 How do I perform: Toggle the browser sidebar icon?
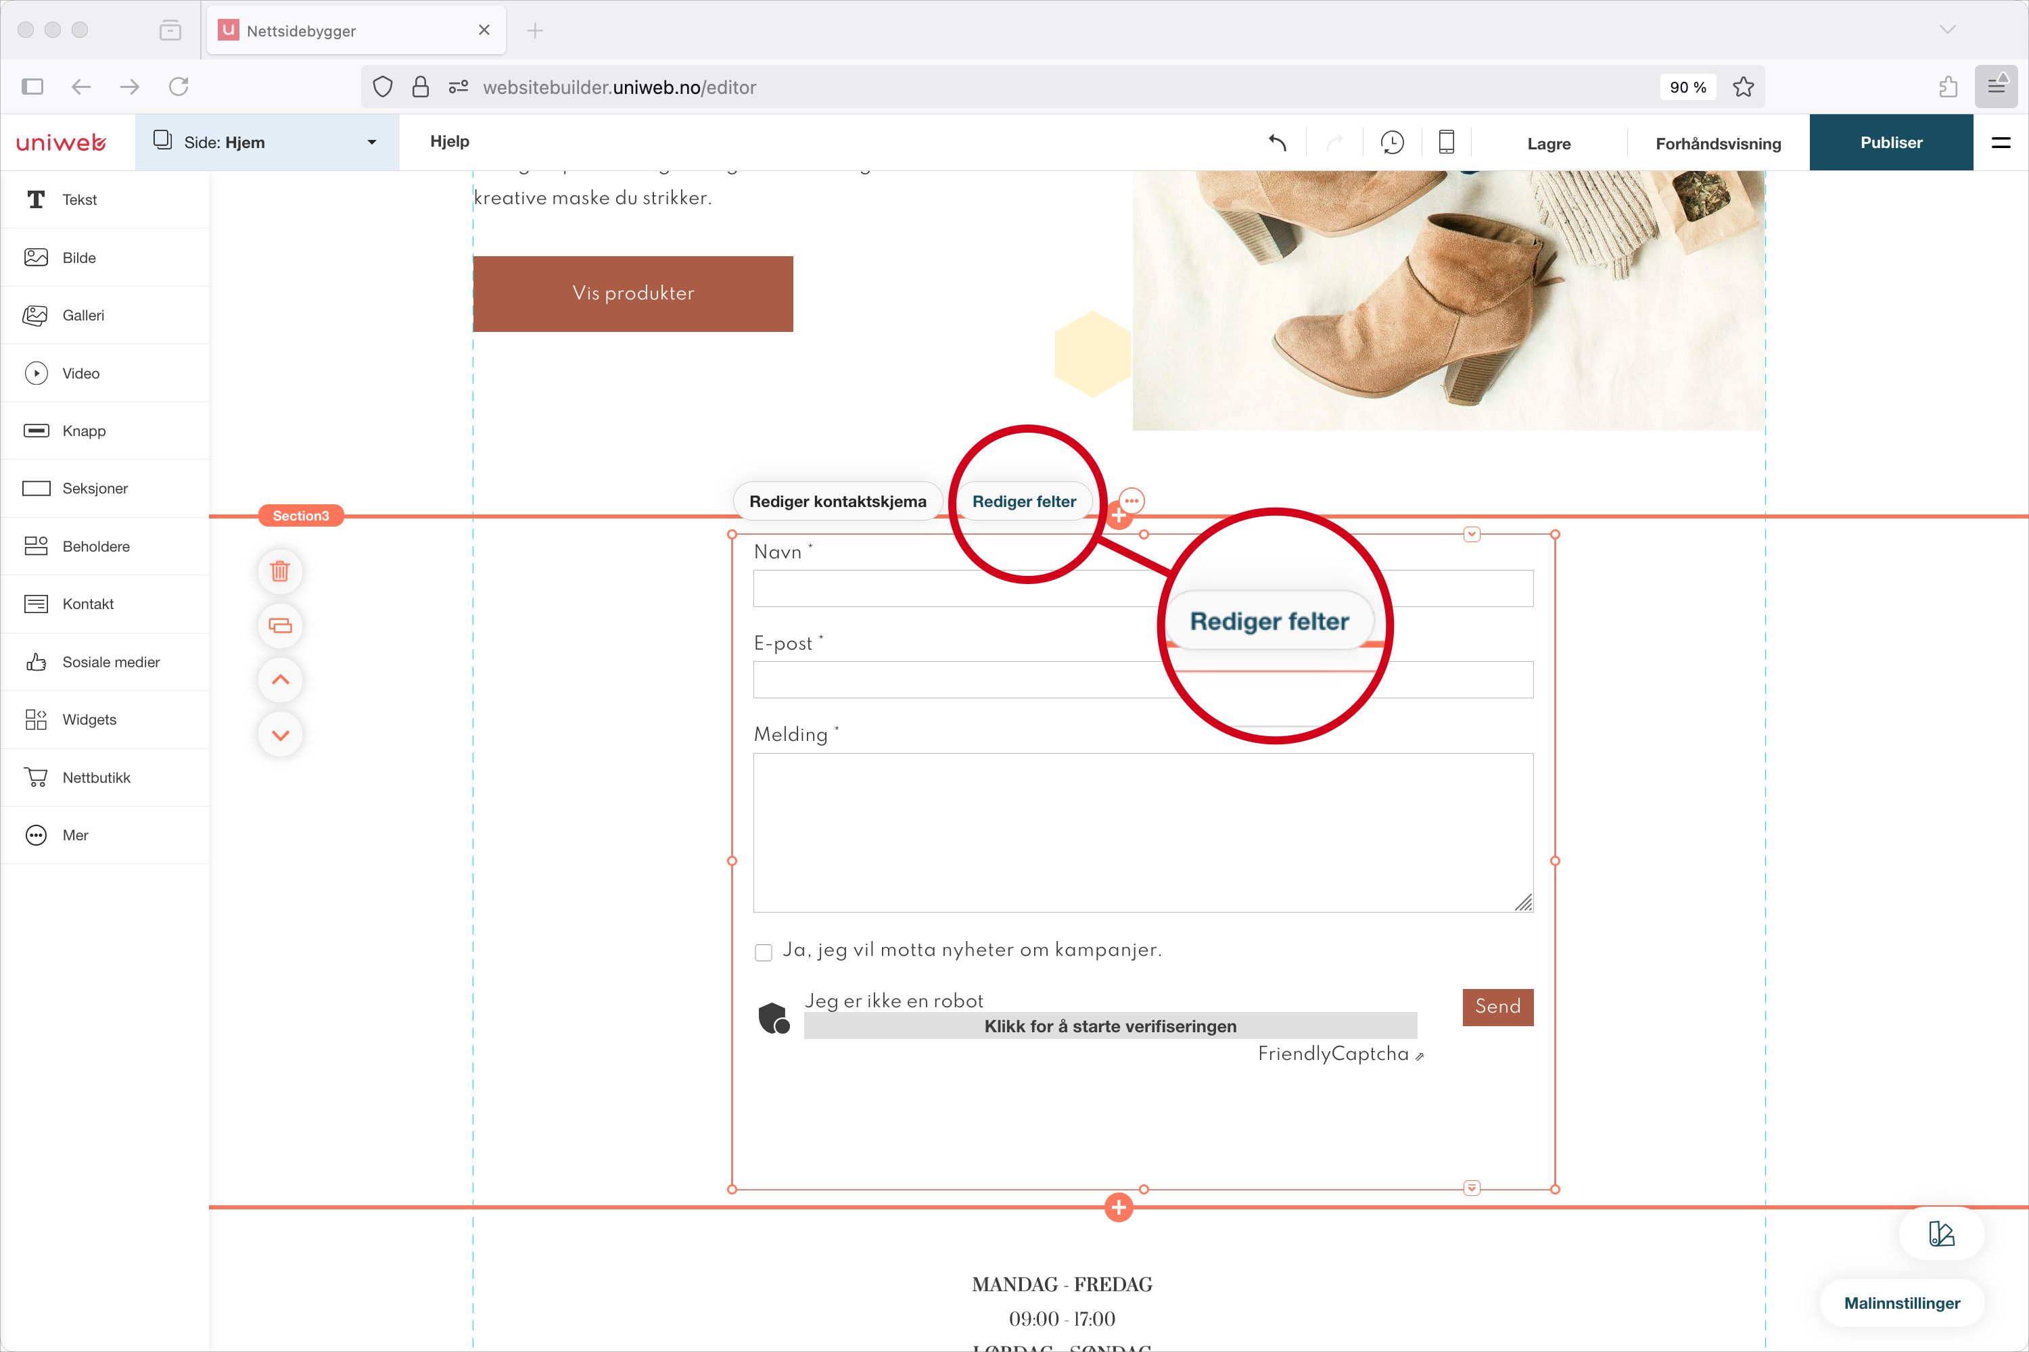[x=32, y=87]
